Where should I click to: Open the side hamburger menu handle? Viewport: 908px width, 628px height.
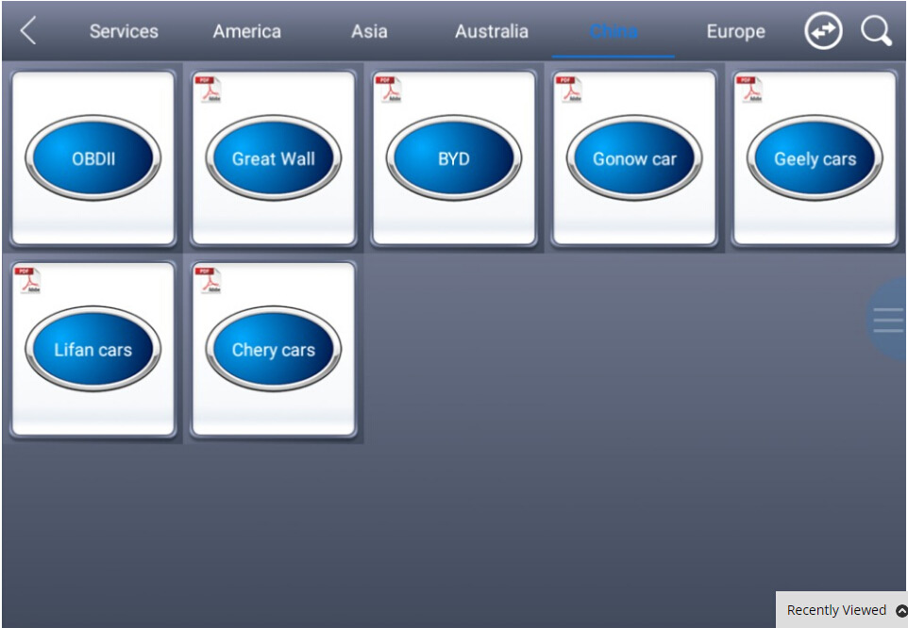coord(888,322)
